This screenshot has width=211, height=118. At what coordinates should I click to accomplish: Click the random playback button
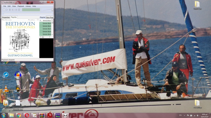click(x=19, y=10)
